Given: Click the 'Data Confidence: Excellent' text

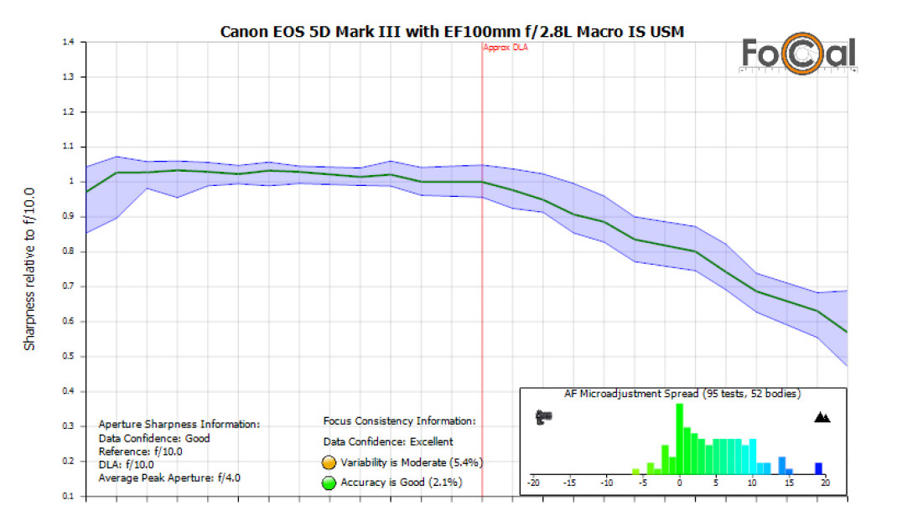Looking at the screenshot, I should [x=388, y=441].
